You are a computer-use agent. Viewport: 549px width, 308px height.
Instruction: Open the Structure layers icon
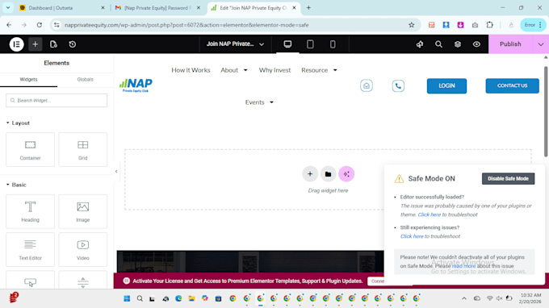coord(457,44)
